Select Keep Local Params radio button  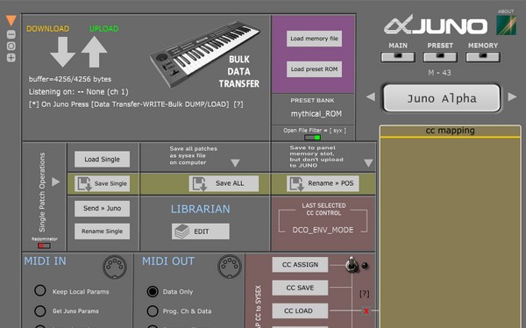click(x=40, y=290)
